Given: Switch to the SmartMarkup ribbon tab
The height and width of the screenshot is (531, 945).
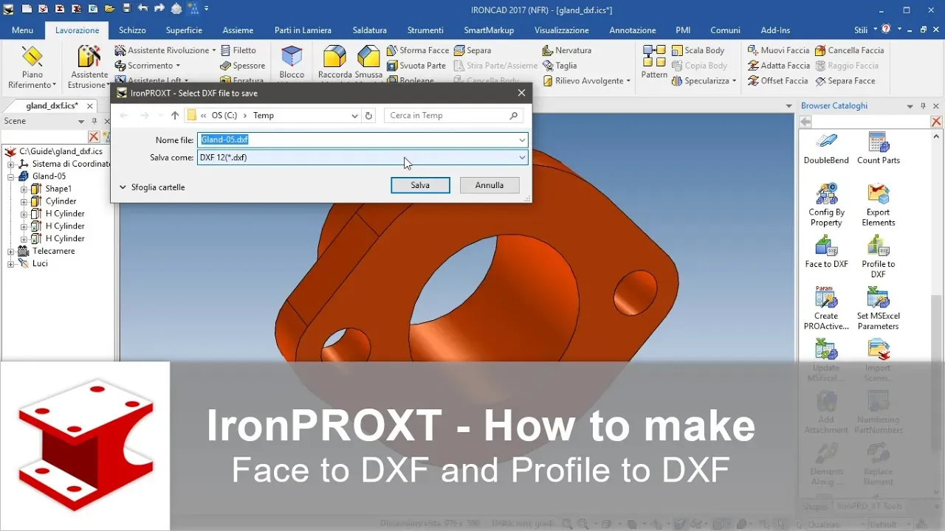Looking at the screenshot, I should click(x=489, y=30).
